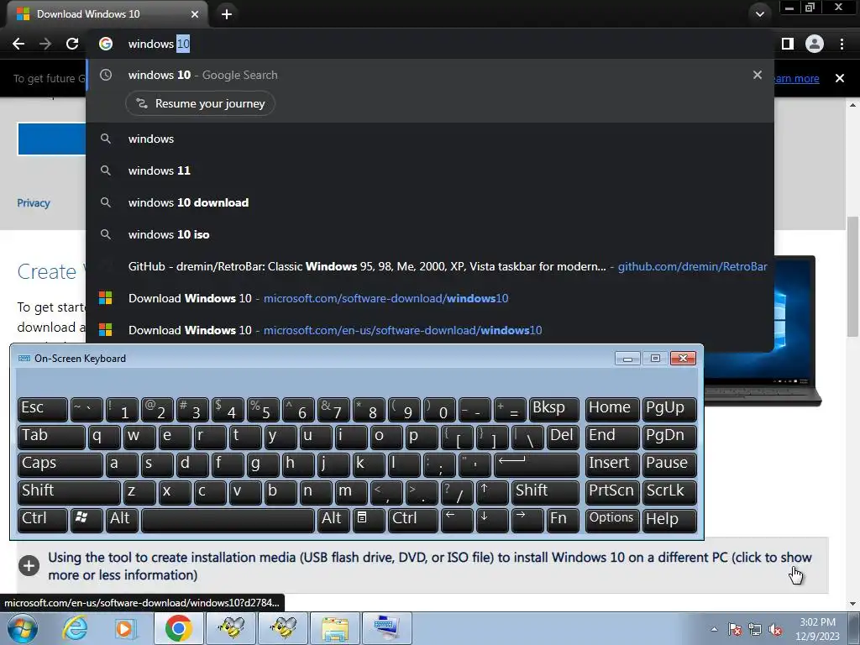This screenshot has height=645, width=860.
Task: Choose the 'windows 10 iso' suggestion
Action: [x=430, y=234]
